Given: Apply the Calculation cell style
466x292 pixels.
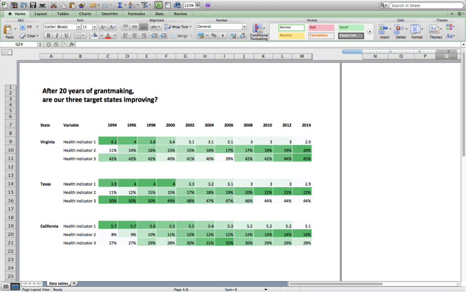Looking at the screenshot, I should [321, 36].
